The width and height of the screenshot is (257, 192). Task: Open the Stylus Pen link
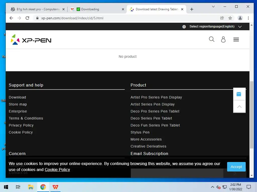pyautogui.click(x=140, y=132)
